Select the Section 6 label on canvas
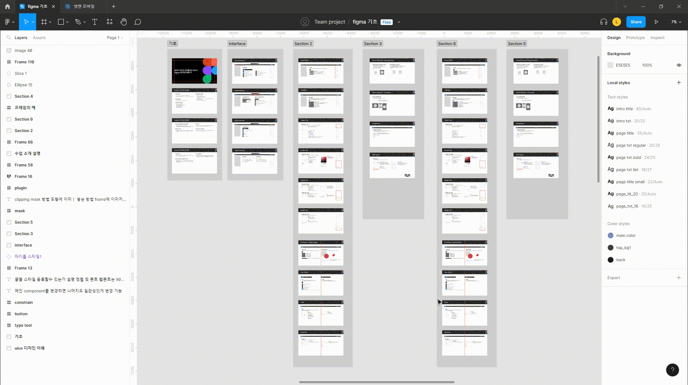The width and height of the screenshot is (688, 385). [x=447, y=44]
